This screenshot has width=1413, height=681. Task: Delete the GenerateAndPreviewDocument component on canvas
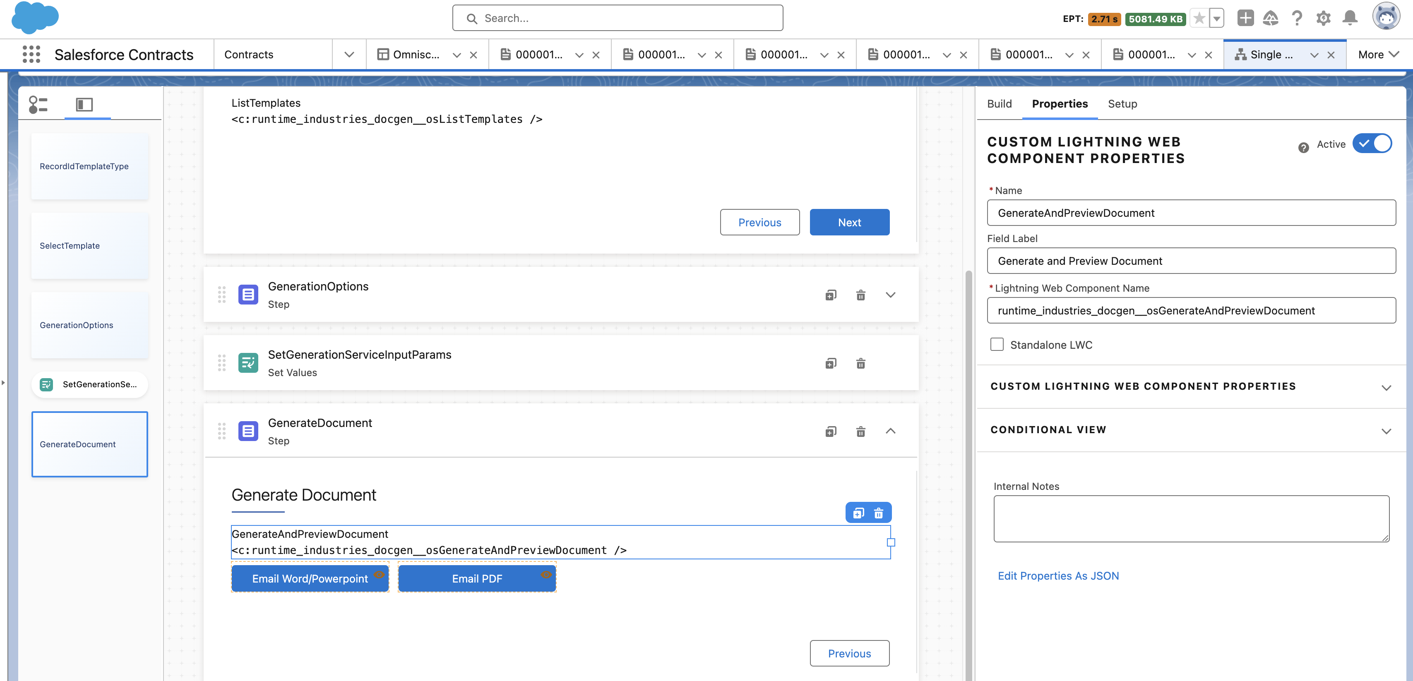[x=879, y=513]
